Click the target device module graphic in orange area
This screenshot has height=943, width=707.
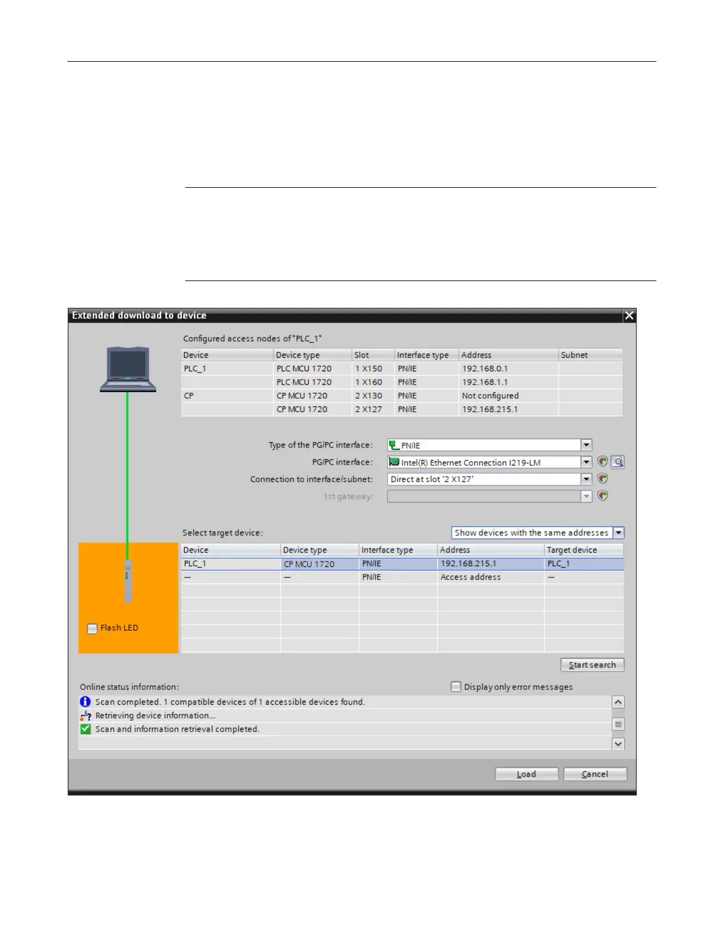128,581
